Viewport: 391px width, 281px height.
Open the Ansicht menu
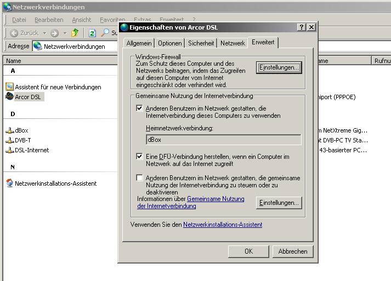[81, 20]
